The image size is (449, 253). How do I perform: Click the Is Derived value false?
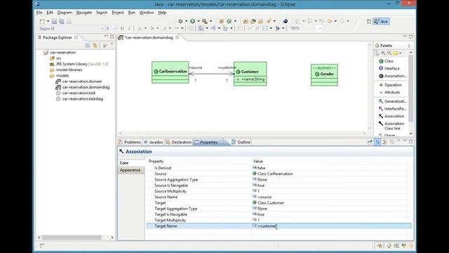(x=261, y=168)
